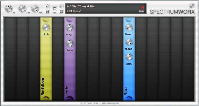The width and height of the screenshot is (199, 106).
Task: Click the DelayDots logo icon
Action: (192, 6)
